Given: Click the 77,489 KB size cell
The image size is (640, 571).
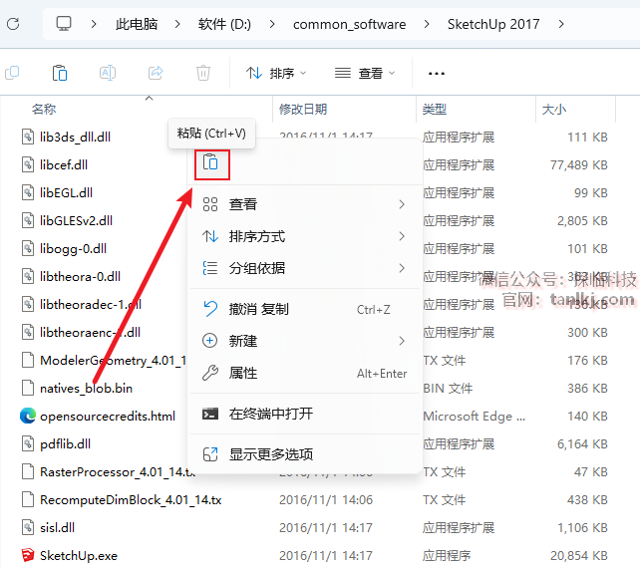Looking at the screenshot, I should tap(579, 164).
